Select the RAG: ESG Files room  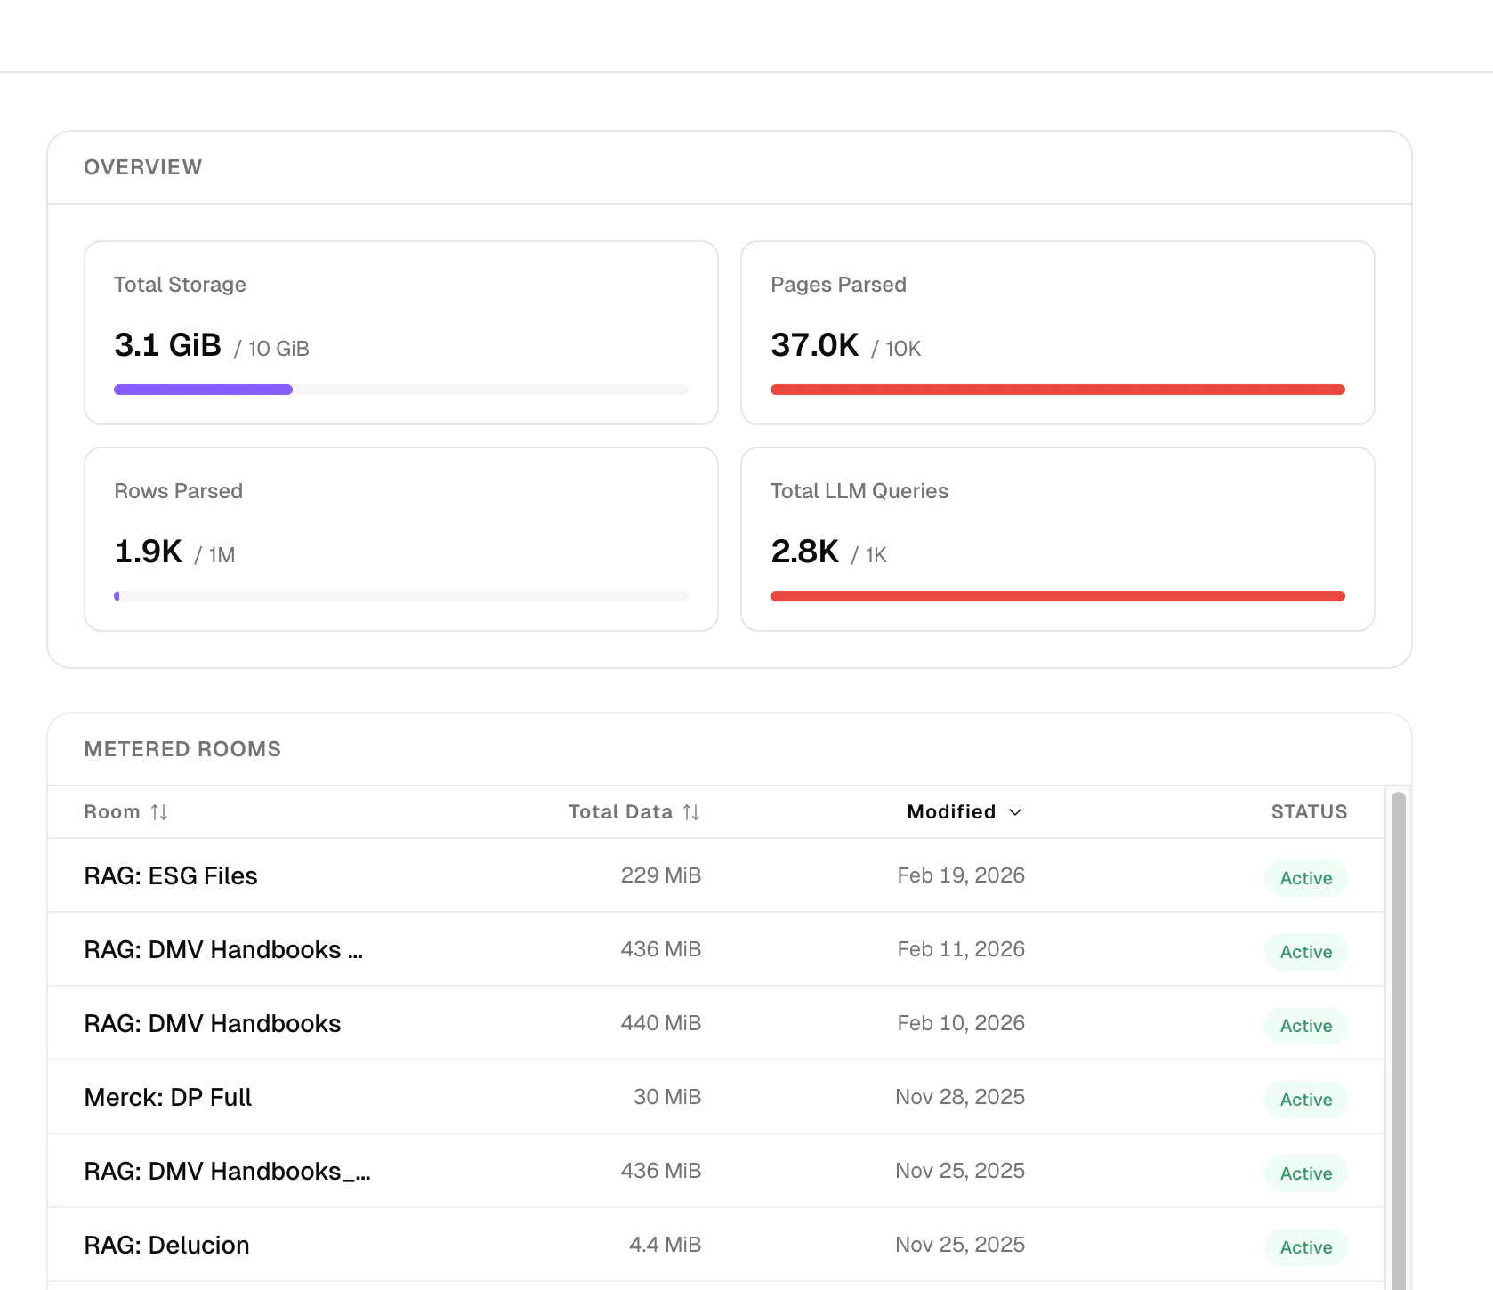(171, 875)
